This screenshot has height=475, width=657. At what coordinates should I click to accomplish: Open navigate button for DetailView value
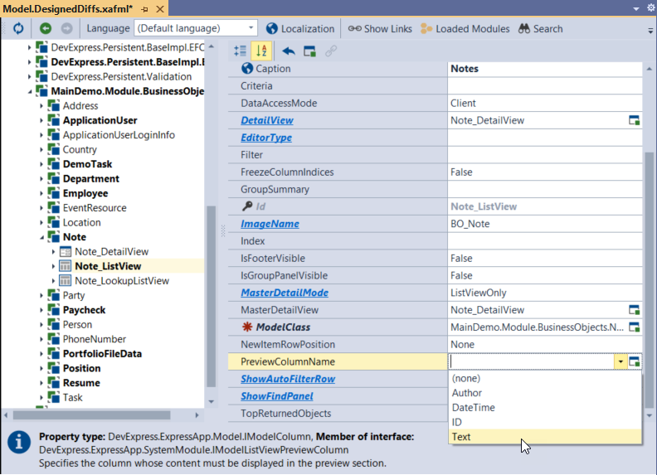(635, 121)
